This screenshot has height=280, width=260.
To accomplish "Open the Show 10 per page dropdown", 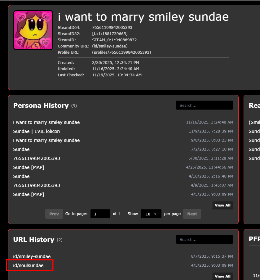I will [151, 214].
